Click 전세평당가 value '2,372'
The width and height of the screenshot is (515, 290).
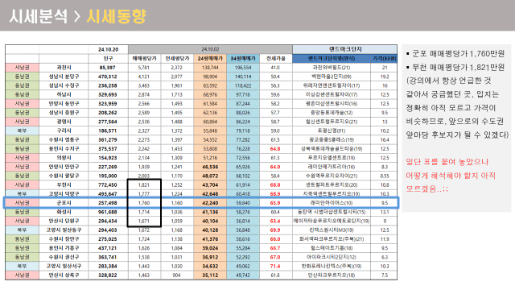(177, 68)
